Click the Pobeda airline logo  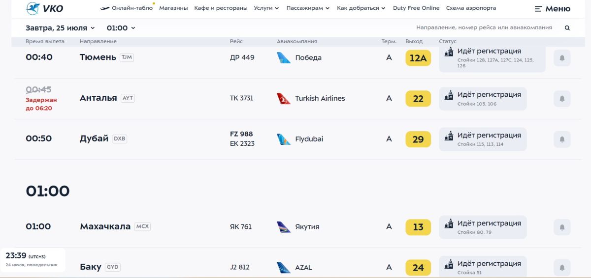coord(284,58)
